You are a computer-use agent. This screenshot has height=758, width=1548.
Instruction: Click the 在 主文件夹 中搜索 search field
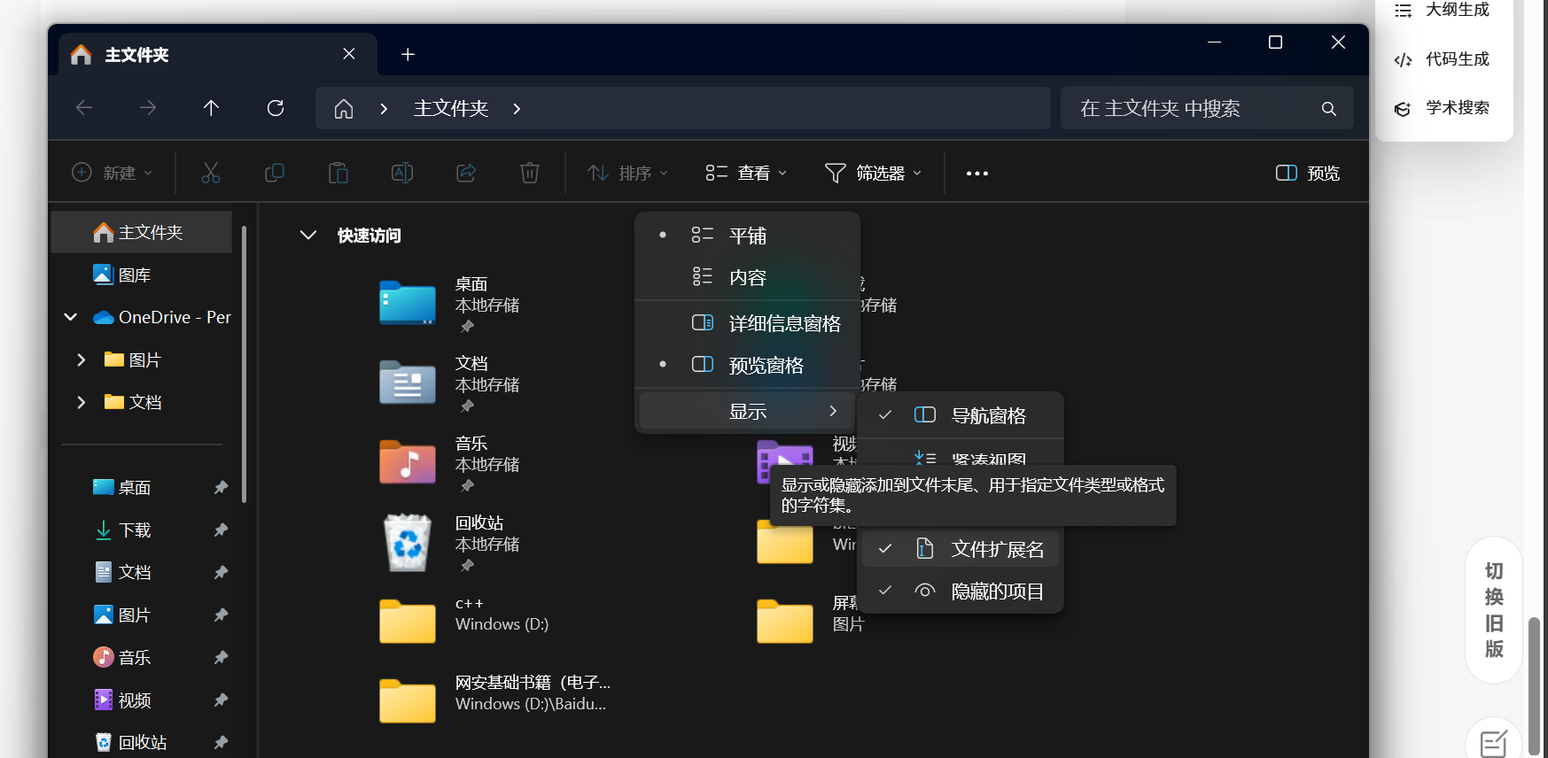coord(1207,108)
